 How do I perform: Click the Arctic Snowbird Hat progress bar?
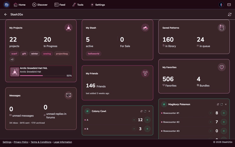43,76
